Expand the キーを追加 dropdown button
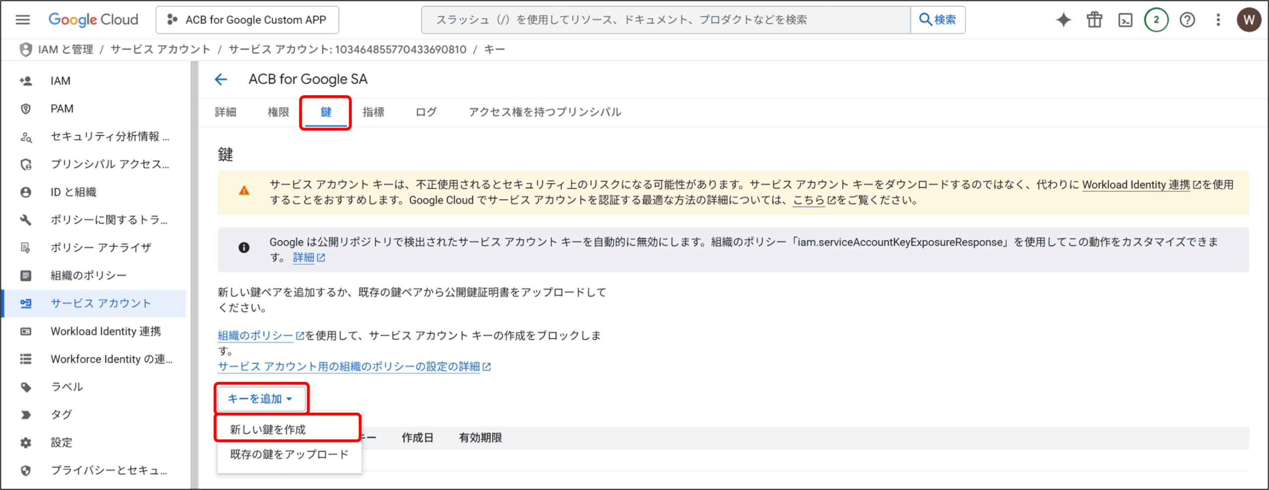 coord(261,399)
